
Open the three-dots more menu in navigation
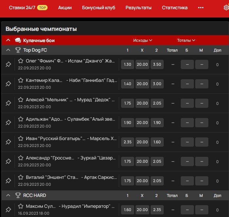click(201, 8)
